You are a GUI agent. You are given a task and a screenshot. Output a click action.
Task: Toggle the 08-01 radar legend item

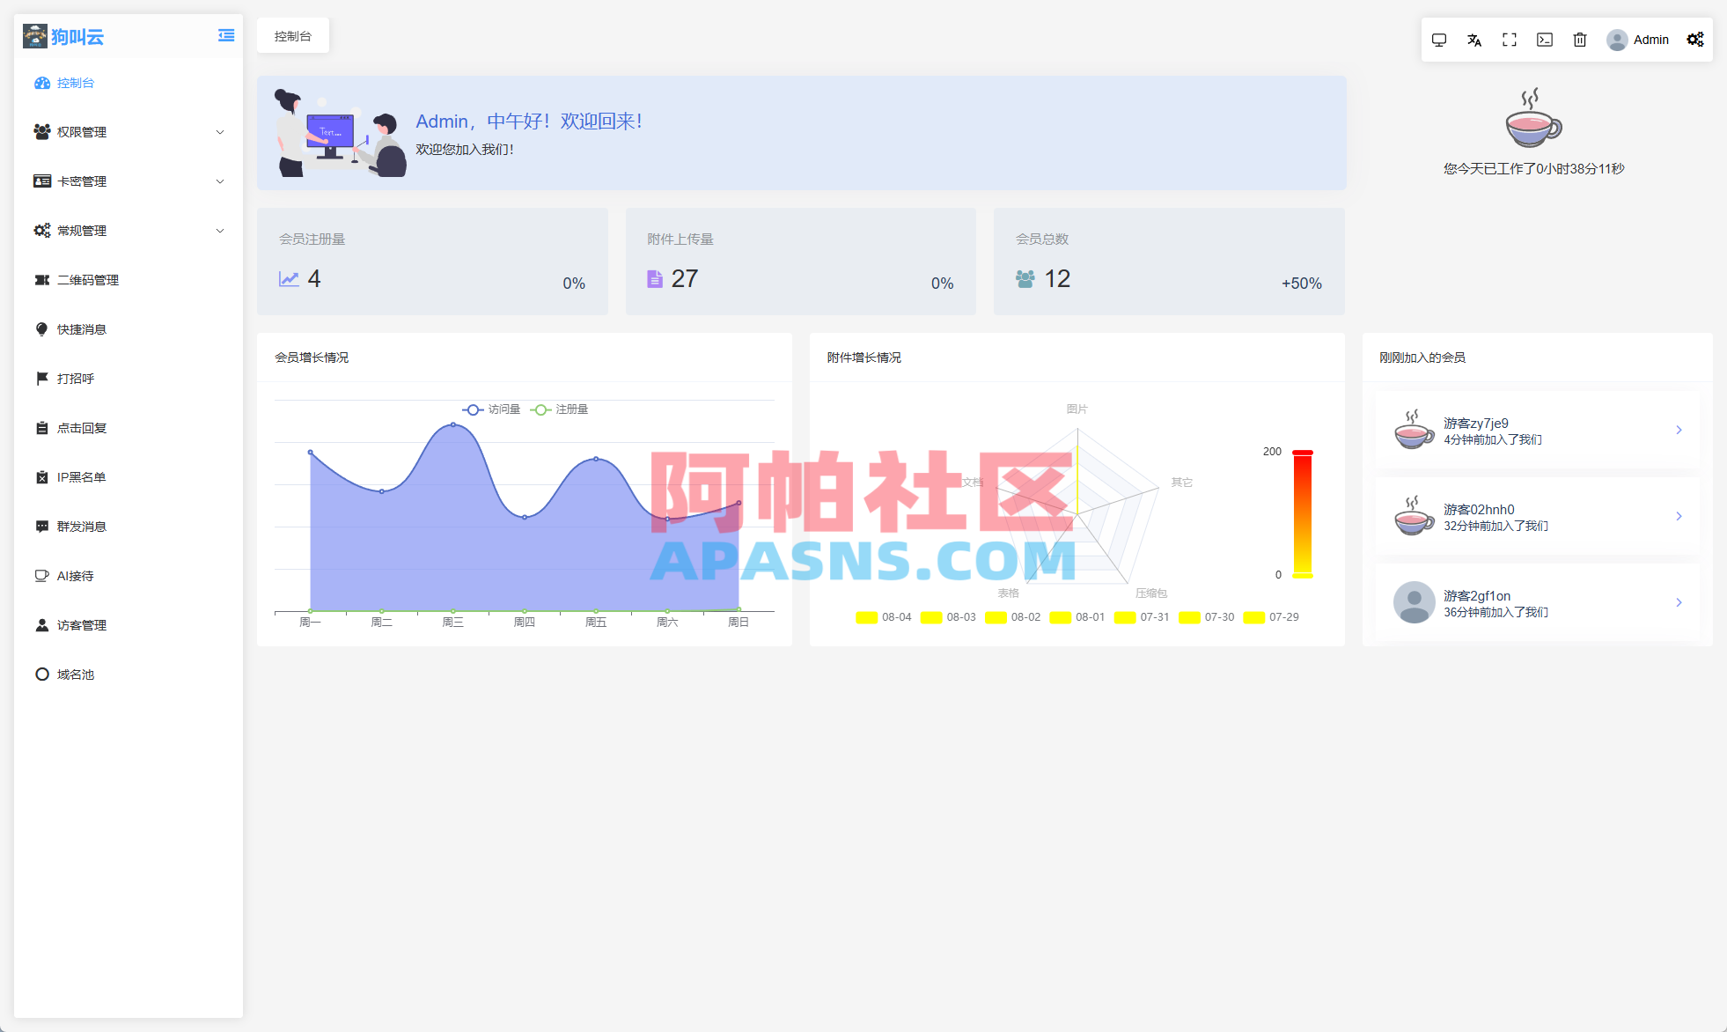pos(1077,617)
